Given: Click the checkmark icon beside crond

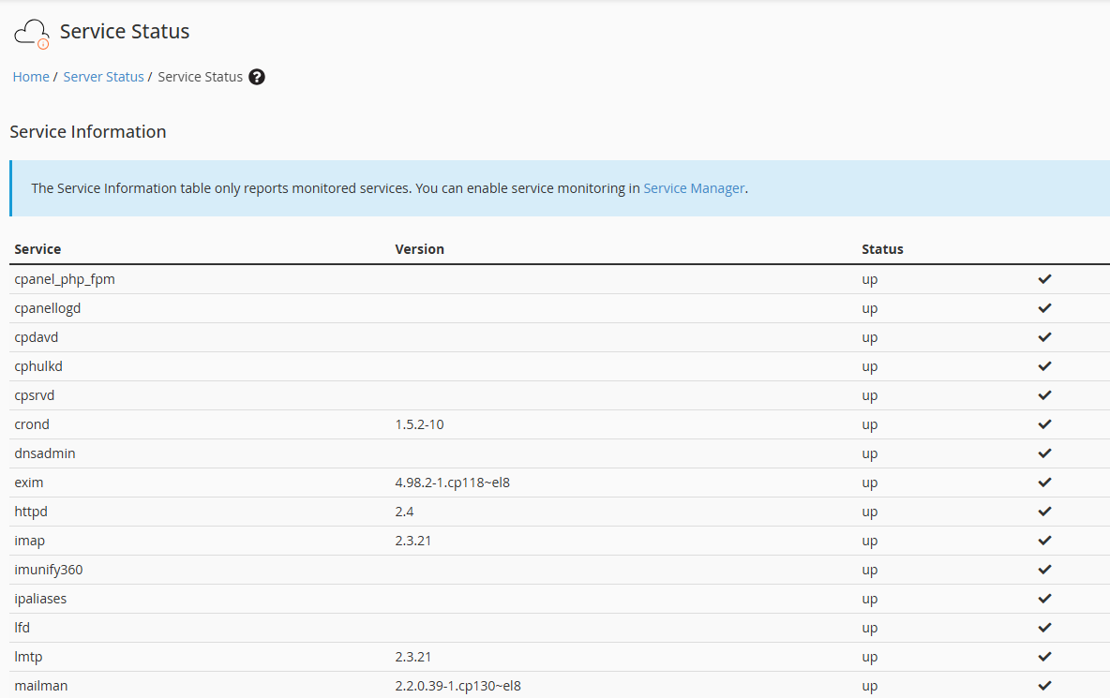Looking at the screenshot, I should pos(1044,423).
